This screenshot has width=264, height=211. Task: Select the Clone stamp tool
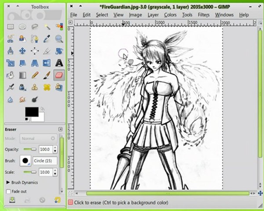point(35,88)
